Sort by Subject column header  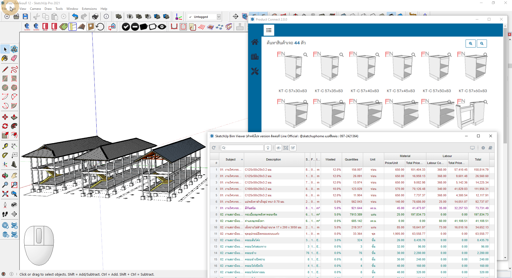point(231,159)
